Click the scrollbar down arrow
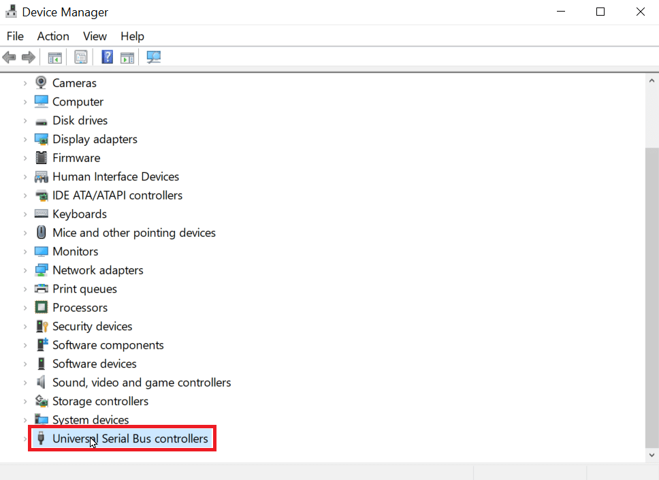Image resolution: width=659 pixels, height=480 pixels. 652,455
